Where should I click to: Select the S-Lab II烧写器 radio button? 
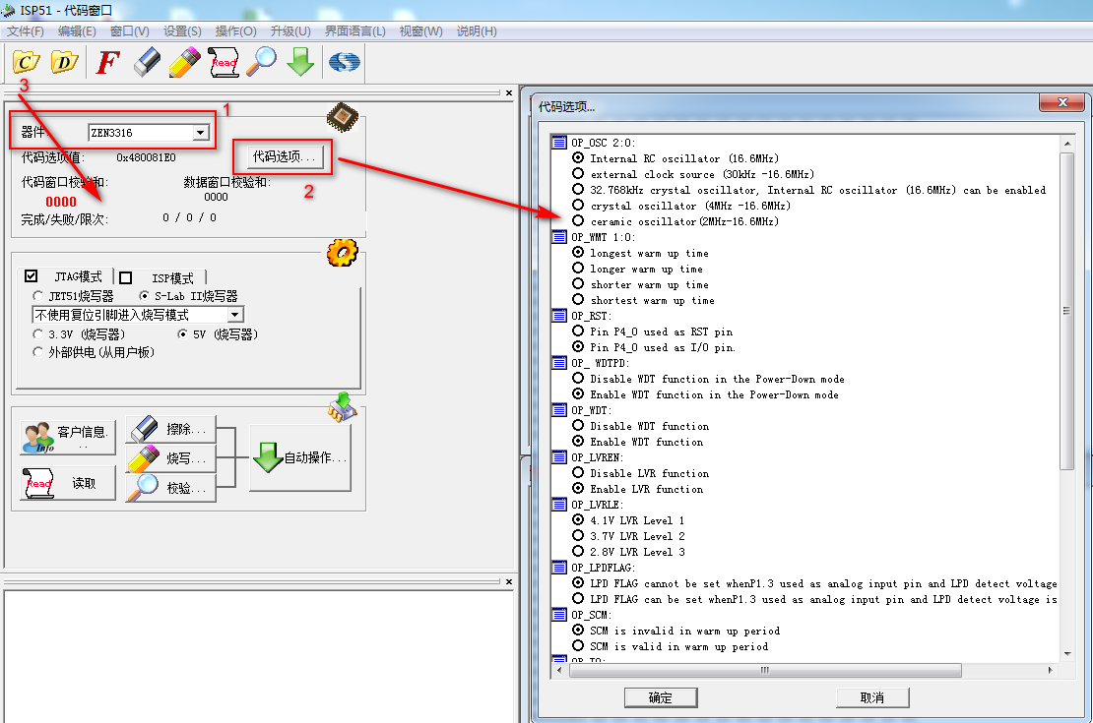[x=144, y=296]
